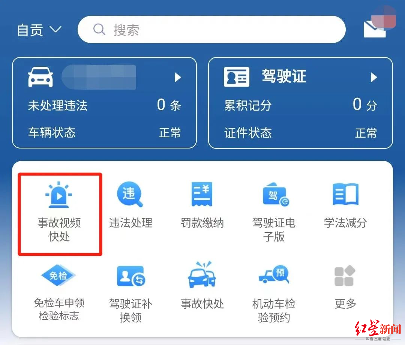Open 驾驶证电子版 icon
Image resolution: width=405 pixels, height=345 pixels.
(276, 195)
